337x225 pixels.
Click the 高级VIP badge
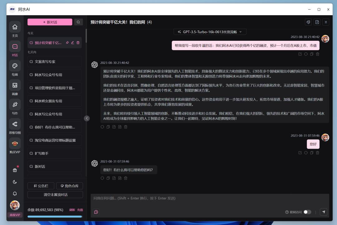[15, 215]
